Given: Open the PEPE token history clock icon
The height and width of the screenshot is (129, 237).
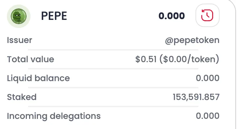Looking at the screenshot, I should [x=207, y=15].
